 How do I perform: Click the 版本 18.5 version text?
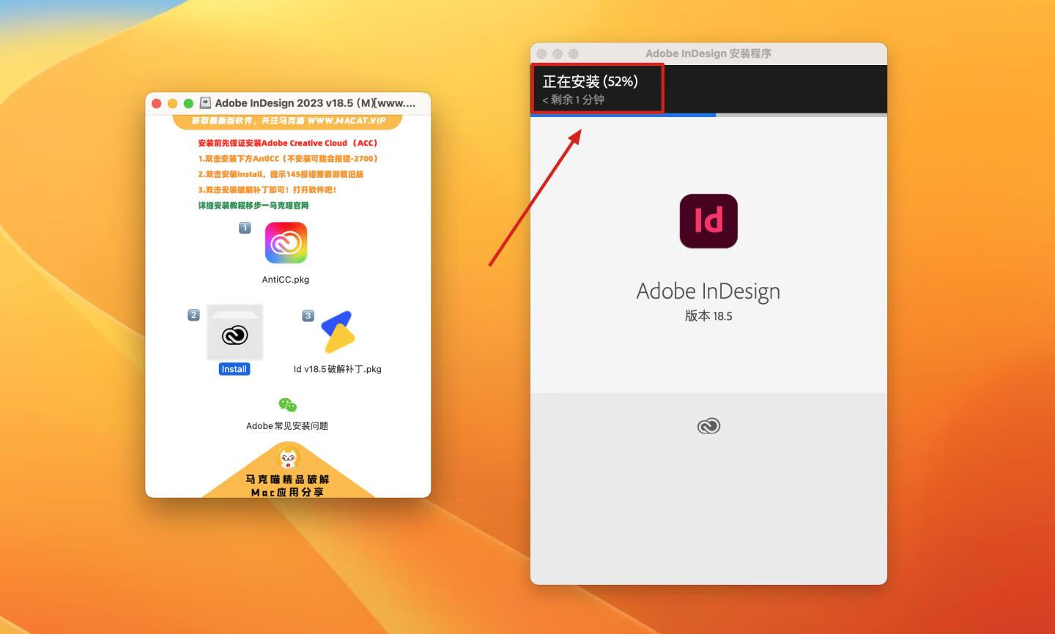(708, 316)
